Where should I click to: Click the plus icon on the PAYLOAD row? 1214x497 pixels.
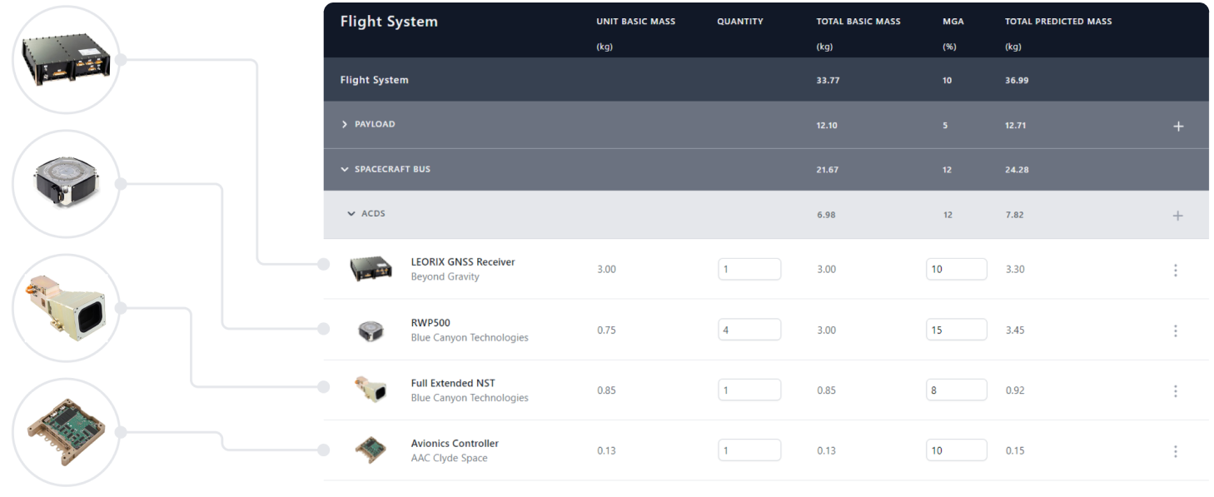coord(1178,126)
